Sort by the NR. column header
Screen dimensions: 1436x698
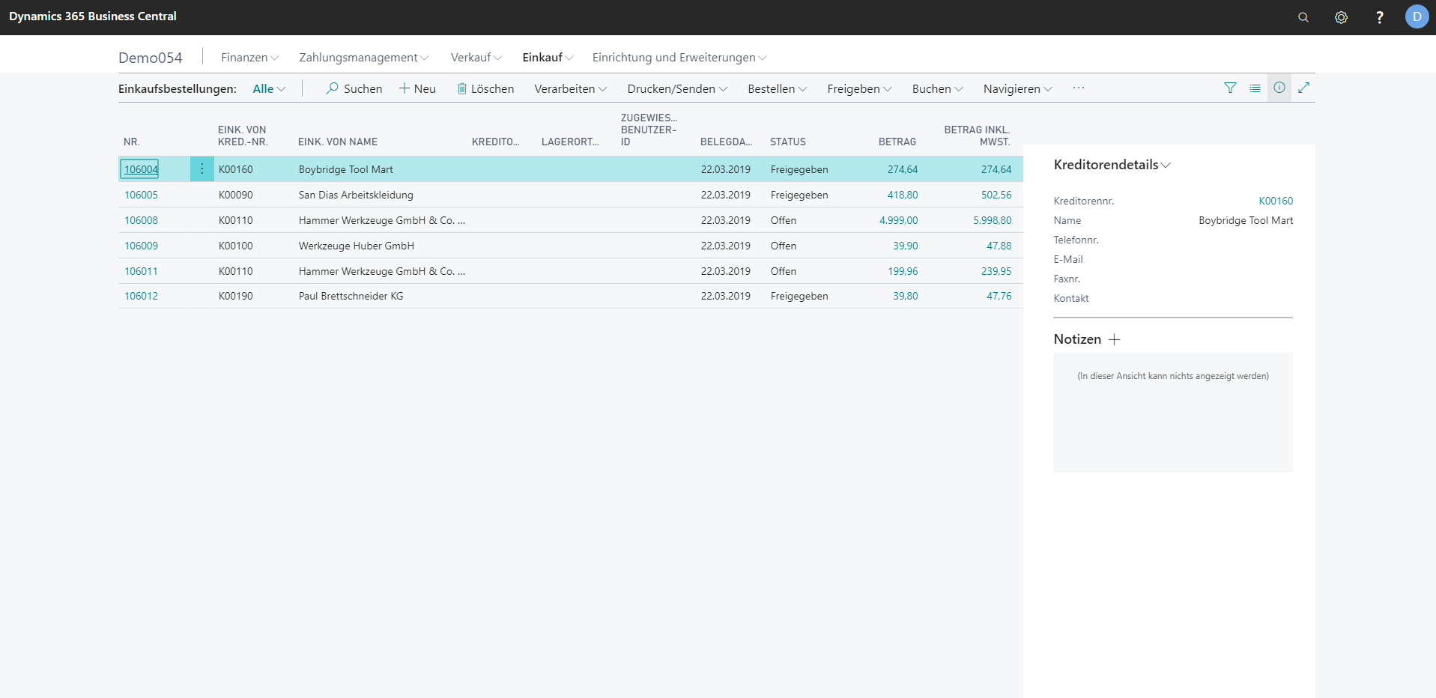[x=132, y=142]
